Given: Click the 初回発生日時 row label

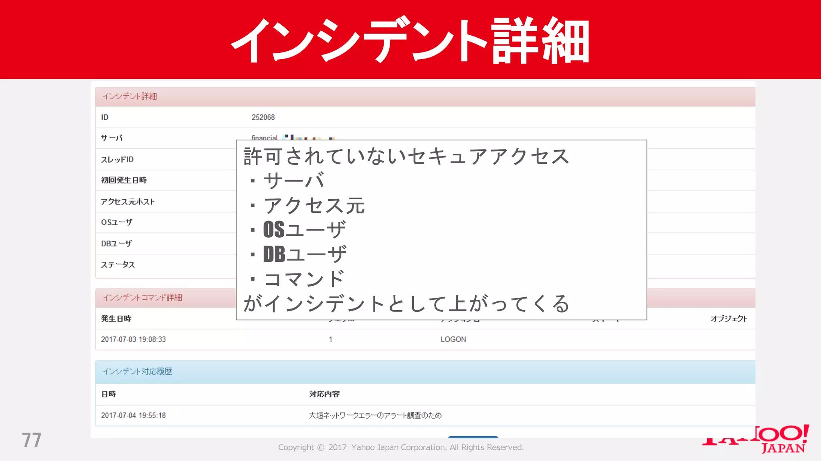Looking at the screenshot, I should tap(124, 180).
